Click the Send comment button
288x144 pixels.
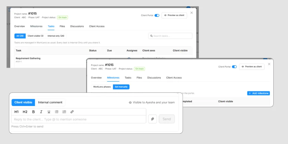pos(167,119)
